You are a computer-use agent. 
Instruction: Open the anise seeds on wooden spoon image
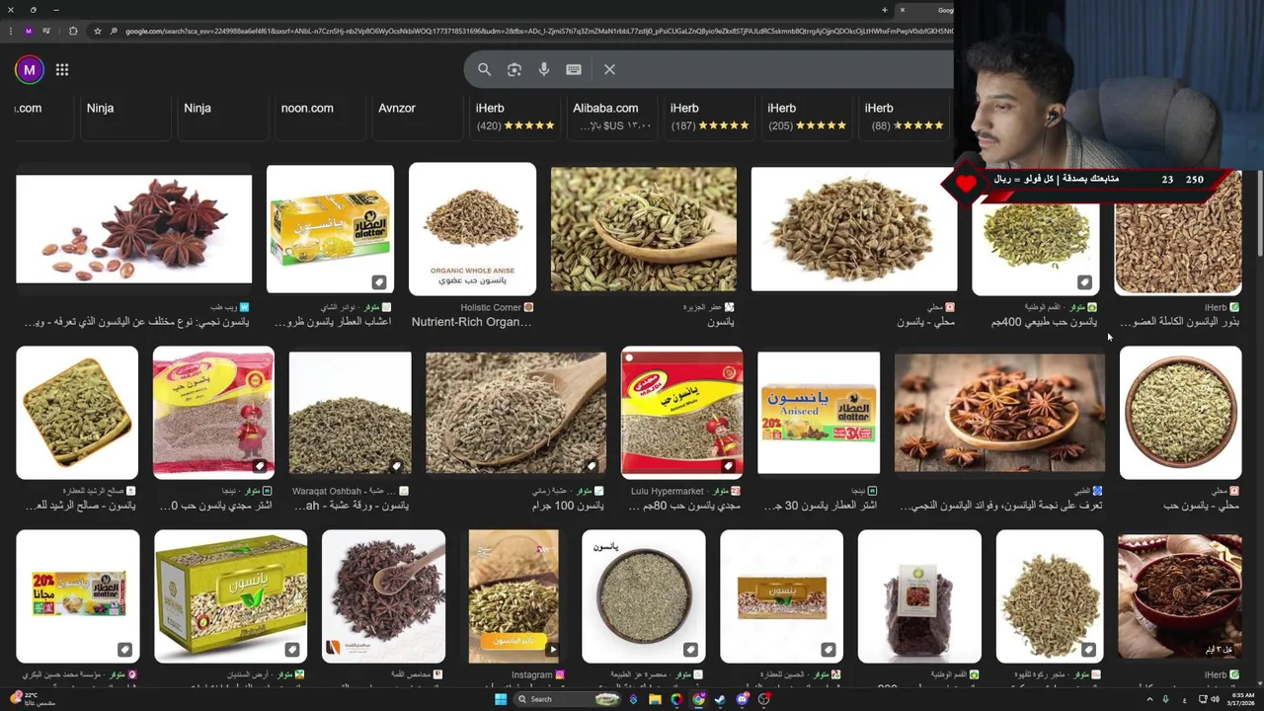tap(644, 229)
